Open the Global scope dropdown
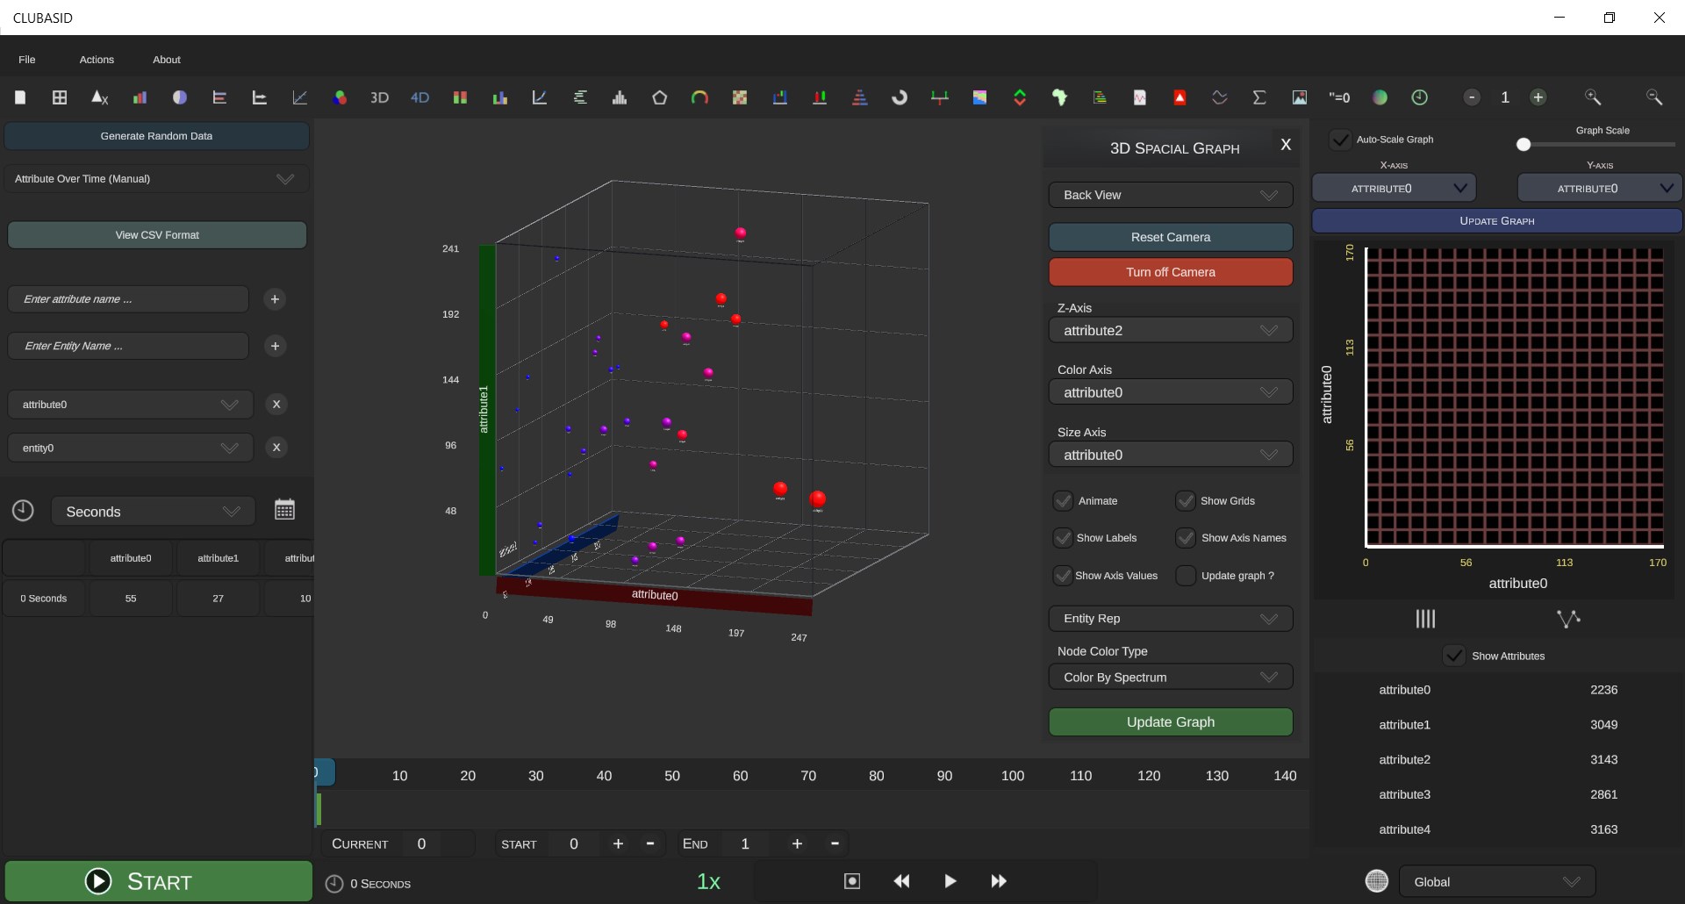The image size is (1685, 904). pos(1497,882)
